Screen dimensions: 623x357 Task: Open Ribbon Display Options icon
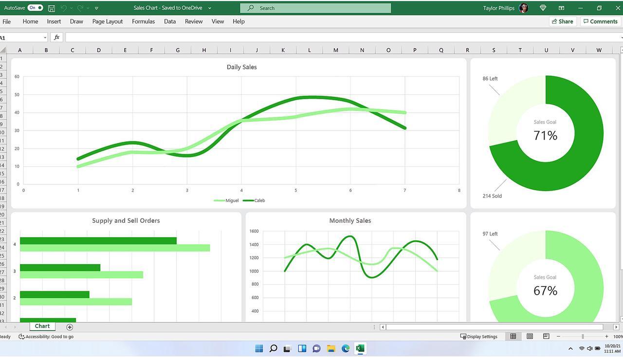tap(561, 8)
